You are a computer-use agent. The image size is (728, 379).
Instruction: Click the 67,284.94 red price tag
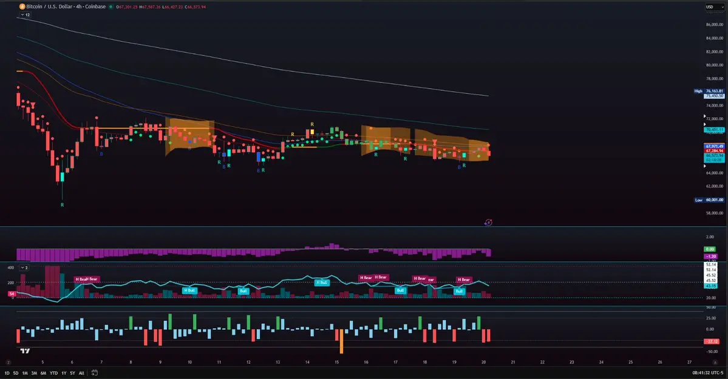[x=714, y=151]
